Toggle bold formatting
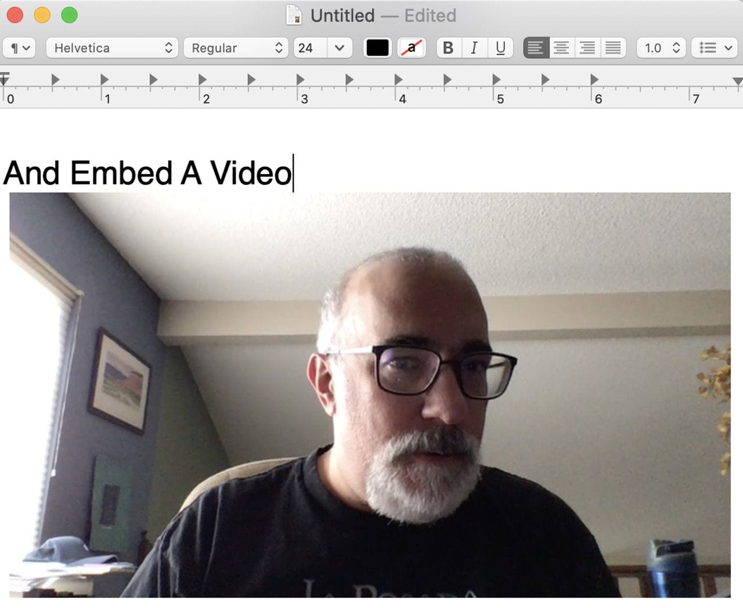This screenshot has height=608, width=743. 448,48
